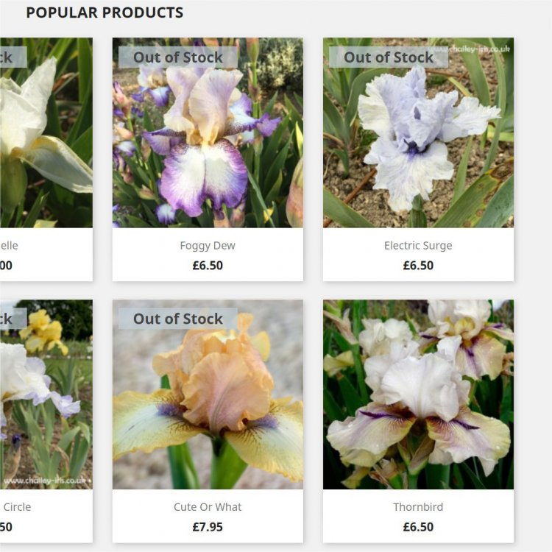The image size is (552, 552).
Task: Open the partially visible white iris product image
Action: (x=46, y=132)
